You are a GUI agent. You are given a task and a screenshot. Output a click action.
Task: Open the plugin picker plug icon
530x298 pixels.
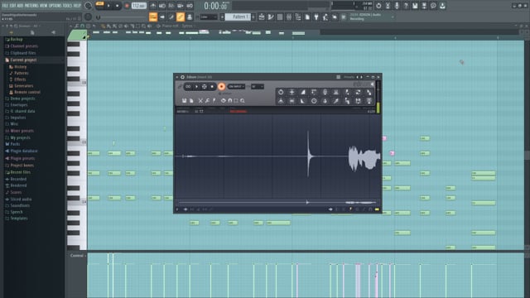316,17
